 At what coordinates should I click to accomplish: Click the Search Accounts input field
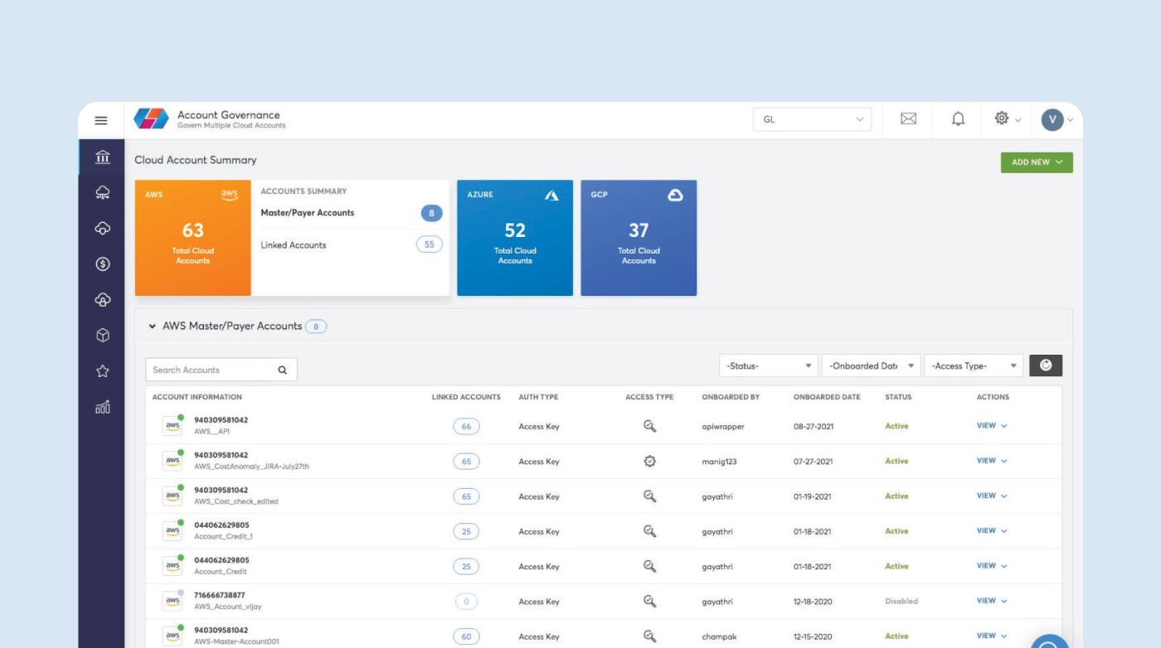(211, 370)
